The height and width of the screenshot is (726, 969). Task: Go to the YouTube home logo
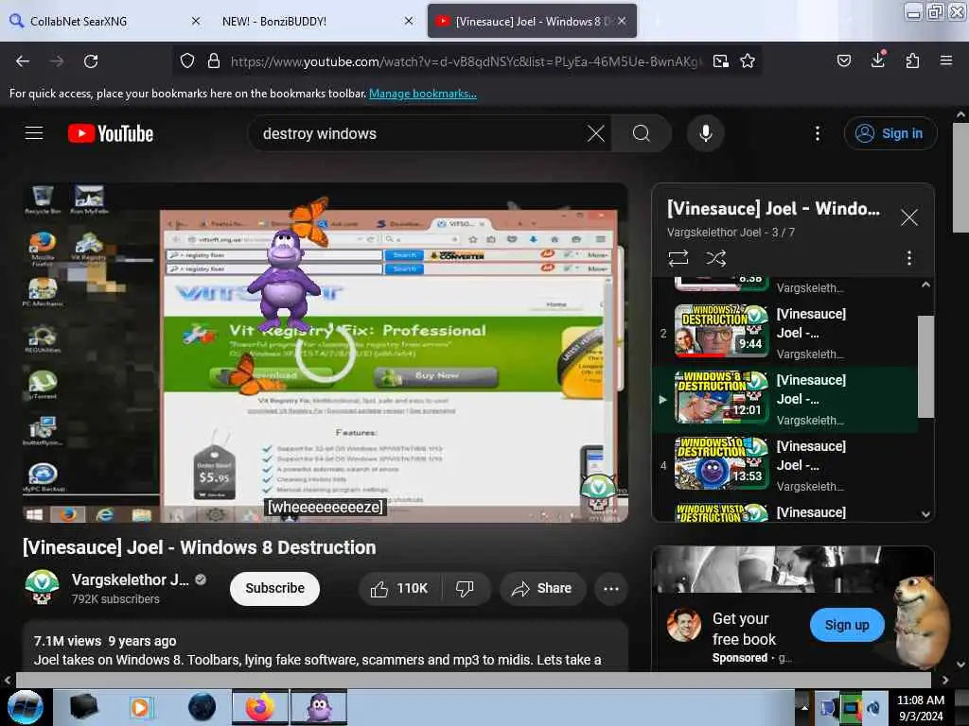(x=111, y=133)
